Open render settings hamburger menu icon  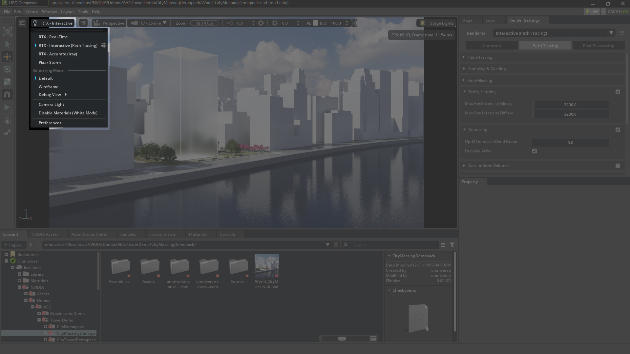click(622, 33)
